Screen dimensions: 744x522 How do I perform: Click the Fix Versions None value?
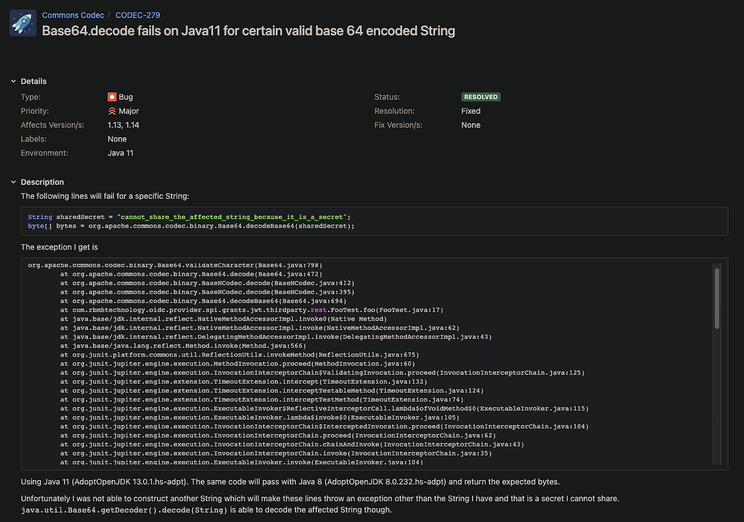point(471,124)
